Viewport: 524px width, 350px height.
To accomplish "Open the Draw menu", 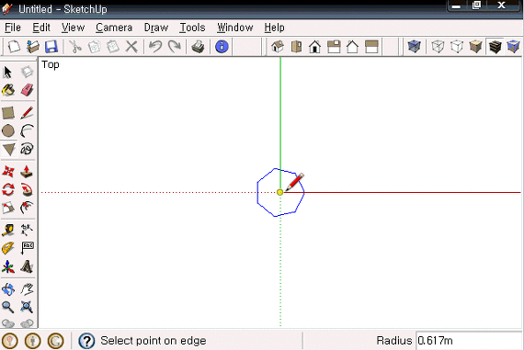I will (156, 28).
